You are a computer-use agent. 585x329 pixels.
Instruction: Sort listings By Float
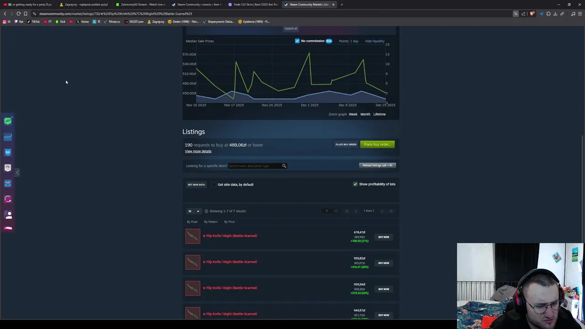[x=192, y=222]
